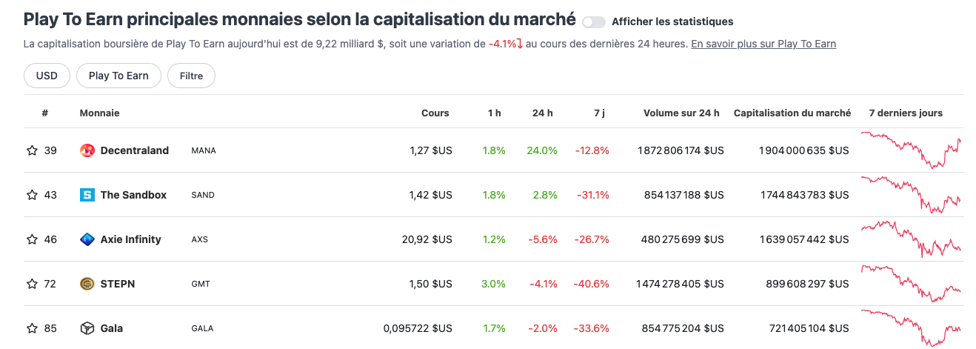Sort by Capitalisation du marché column

pyautogui.click(x=792, y=113)
